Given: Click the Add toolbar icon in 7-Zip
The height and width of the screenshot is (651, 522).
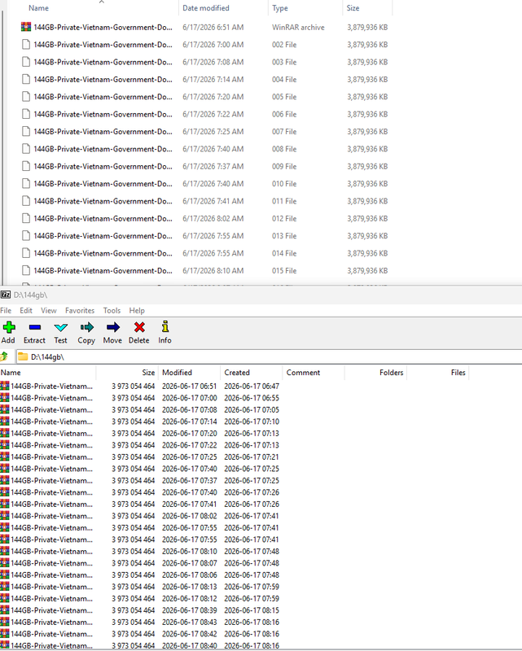Looking at the screenshot, I should pyautogui.click(x=9, y=328).
